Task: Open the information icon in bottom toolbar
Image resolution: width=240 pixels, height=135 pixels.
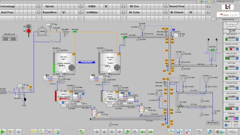Action: click(210, 131)
